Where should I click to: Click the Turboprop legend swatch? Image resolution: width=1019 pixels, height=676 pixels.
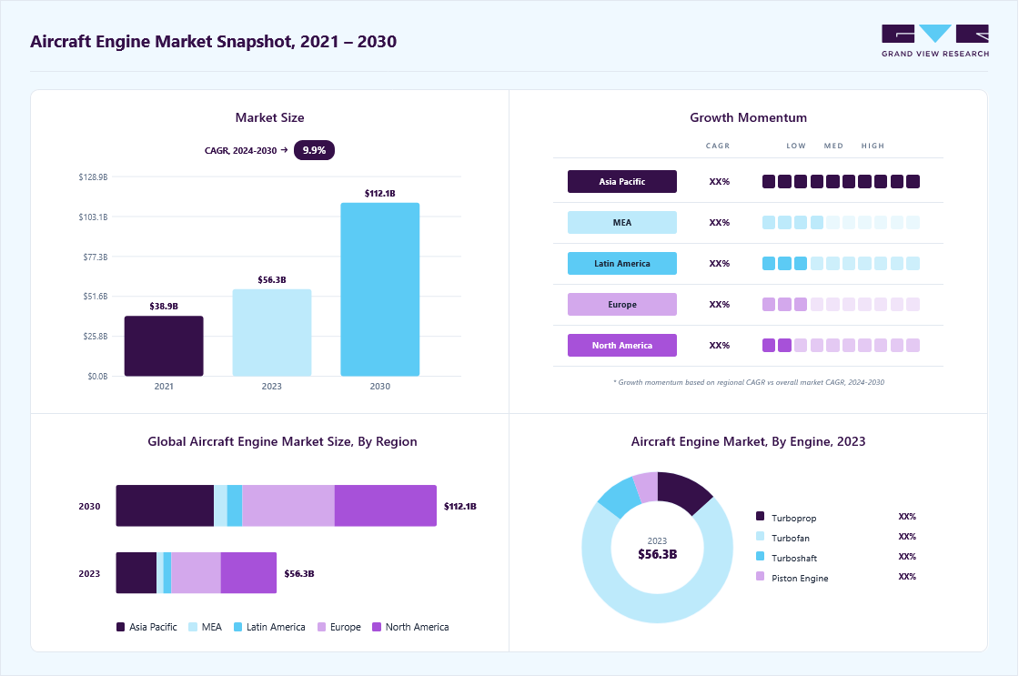(761, 516)
